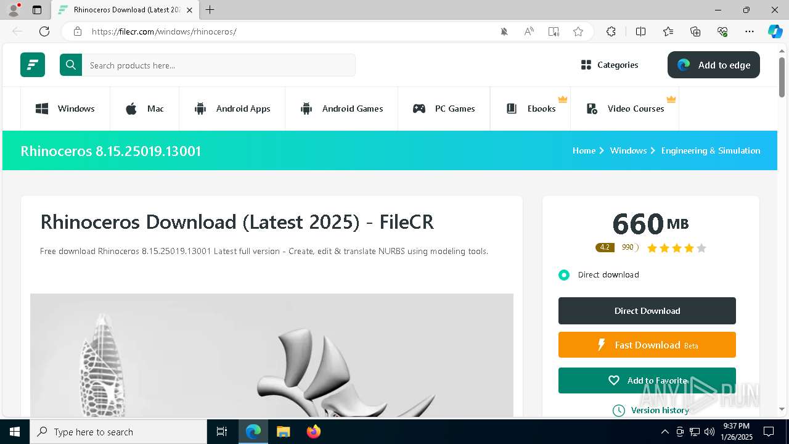Click scrollbar down arrow
This screenshot has height=444, width=789.
coord(782,409)
